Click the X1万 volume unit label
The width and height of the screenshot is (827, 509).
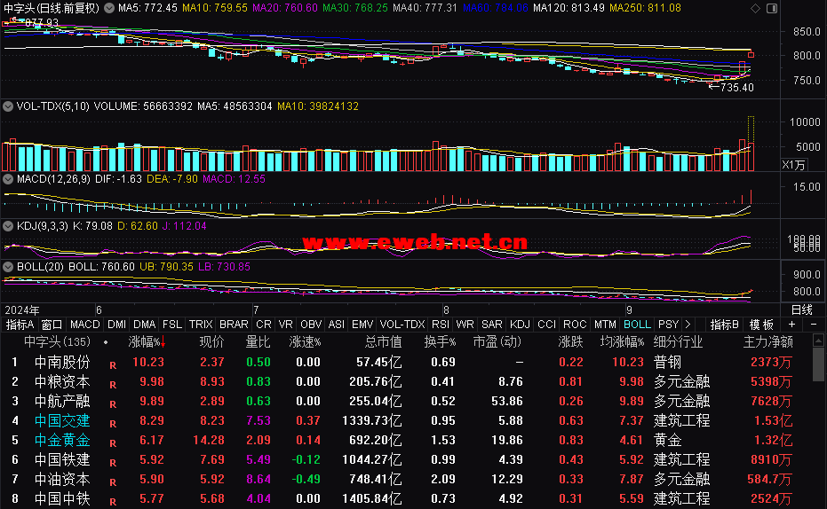coord(794,165)
